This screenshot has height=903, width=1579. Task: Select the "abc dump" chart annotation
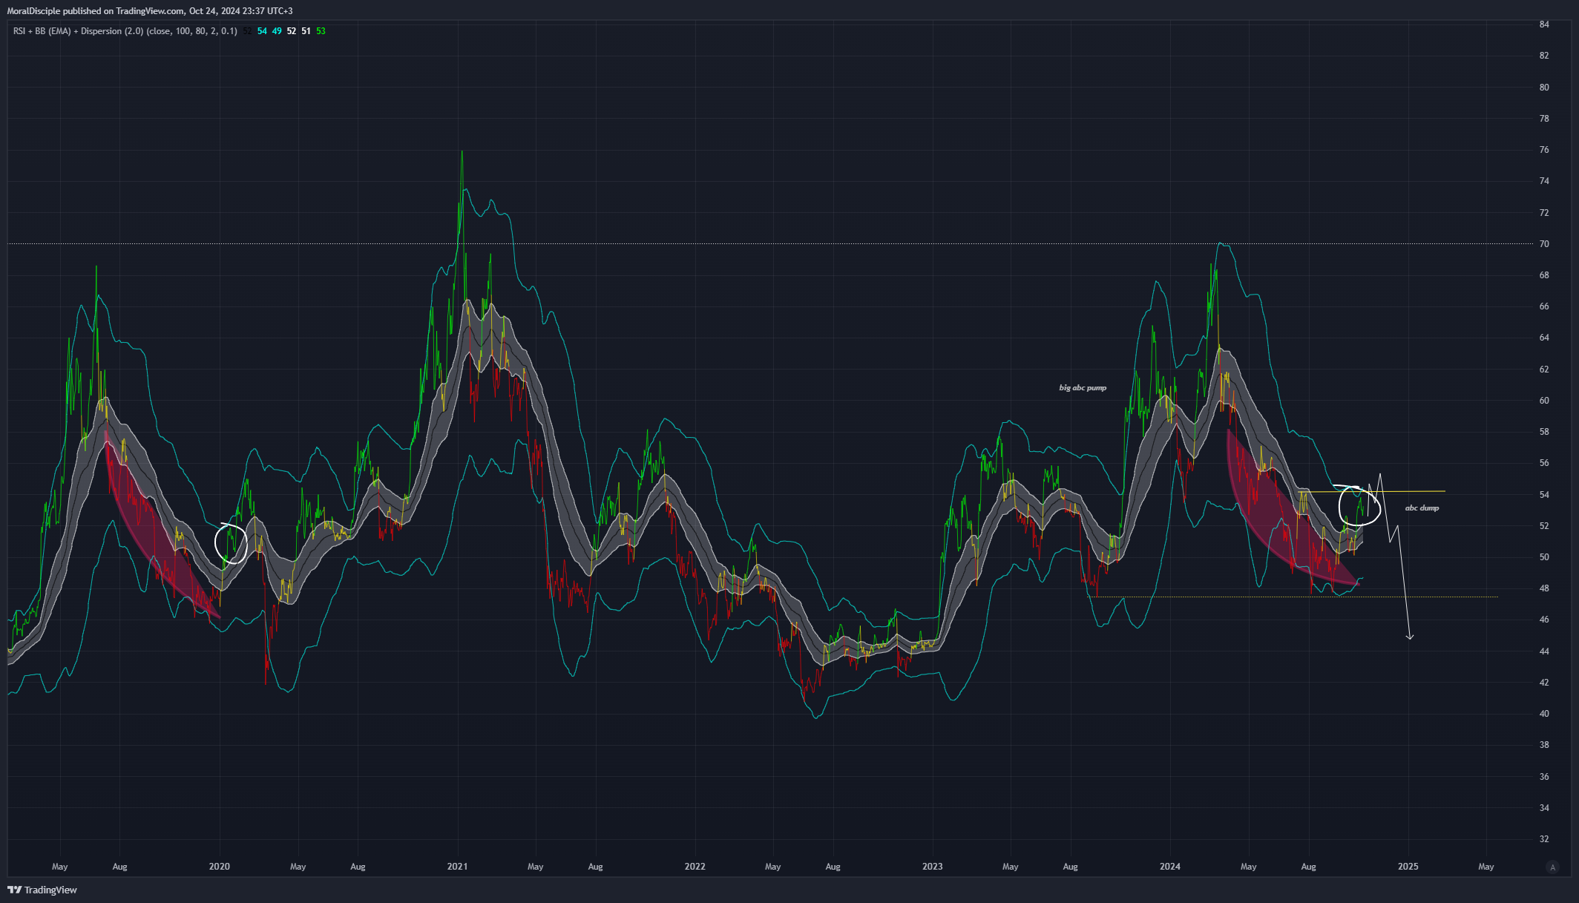pos(1422,508)
